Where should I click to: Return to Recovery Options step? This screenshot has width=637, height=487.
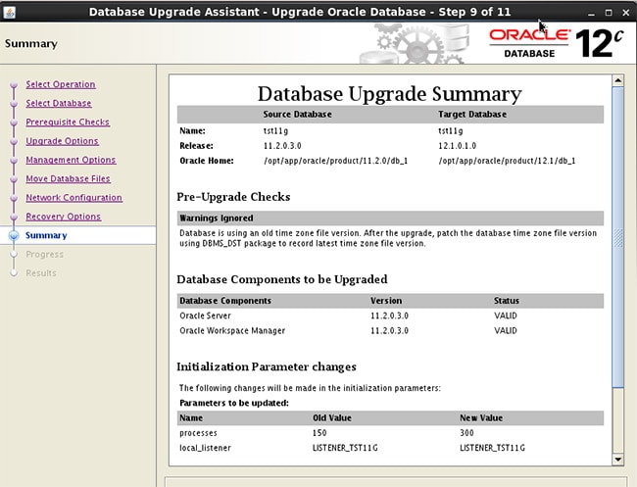pyautogui.click(x=63, y=217)
